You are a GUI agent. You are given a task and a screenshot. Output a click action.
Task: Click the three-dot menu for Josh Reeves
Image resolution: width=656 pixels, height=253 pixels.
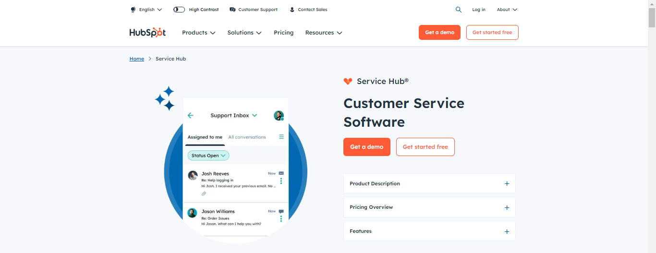pyautogui.click(x=281, y=181)
